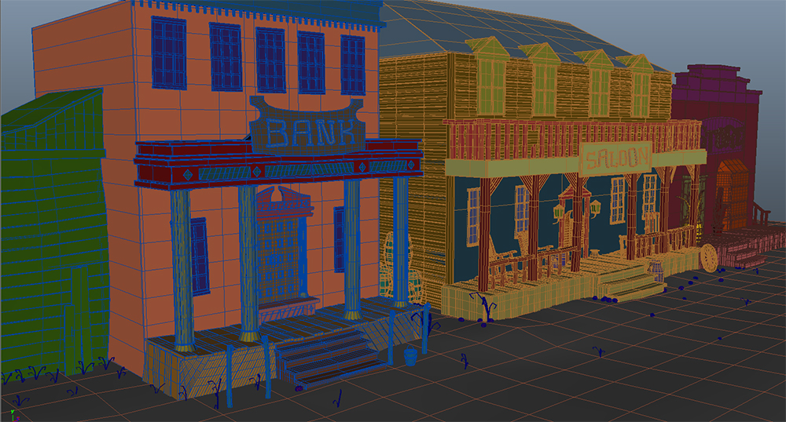Screen dimensions: 786x422
Task: Pick the wagon wheel beside the saloon
Action: (x=710, y=257)
